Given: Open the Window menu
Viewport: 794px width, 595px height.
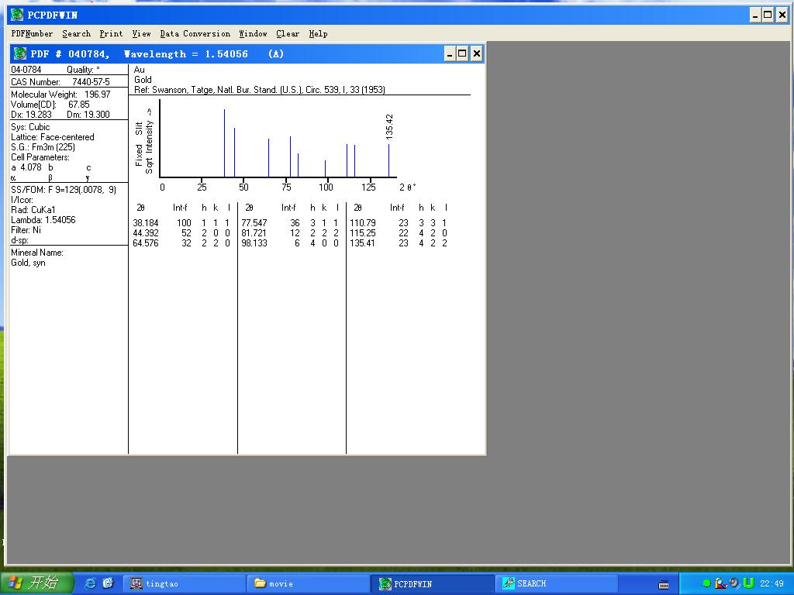Looking at the screenshot, I should 253,34.
